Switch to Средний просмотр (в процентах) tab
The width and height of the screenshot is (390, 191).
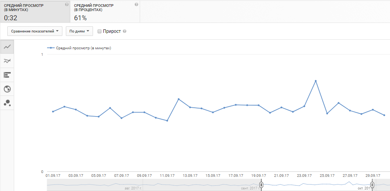104,11
